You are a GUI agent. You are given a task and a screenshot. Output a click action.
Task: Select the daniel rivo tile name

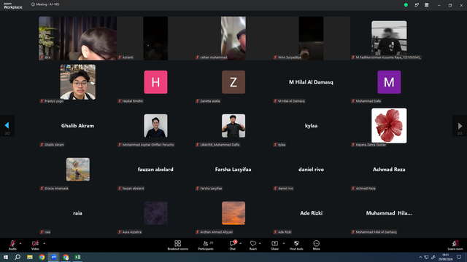312,170
